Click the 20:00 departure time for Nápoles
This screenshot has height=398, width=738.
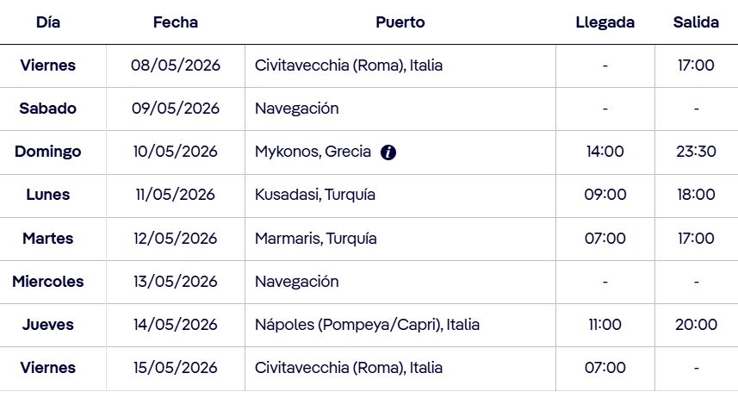696,325
